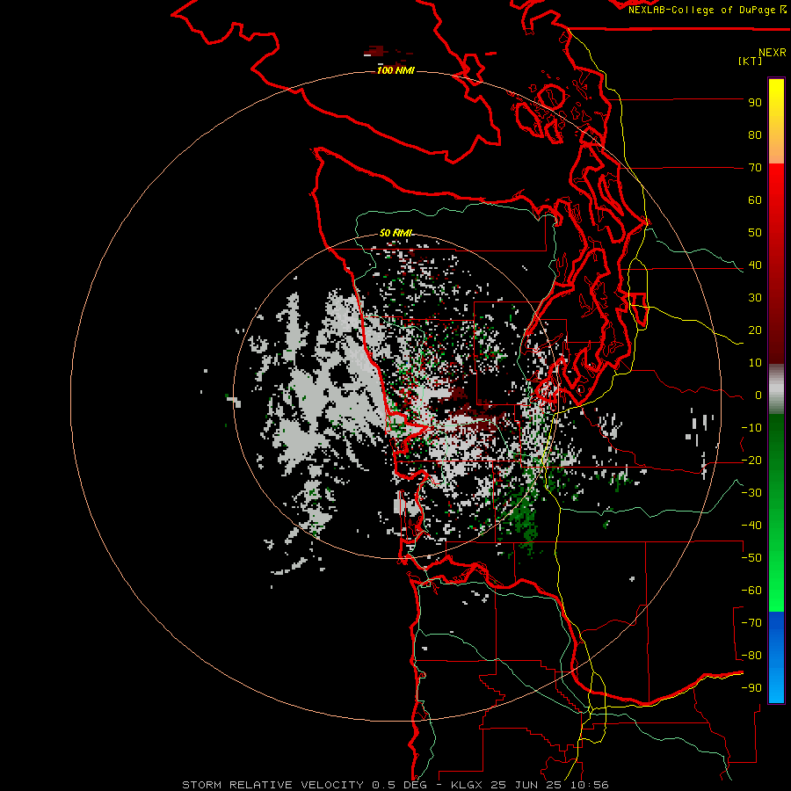
Task: Select the positive 50 knot scale label
Action: click(x=755, y=233)
